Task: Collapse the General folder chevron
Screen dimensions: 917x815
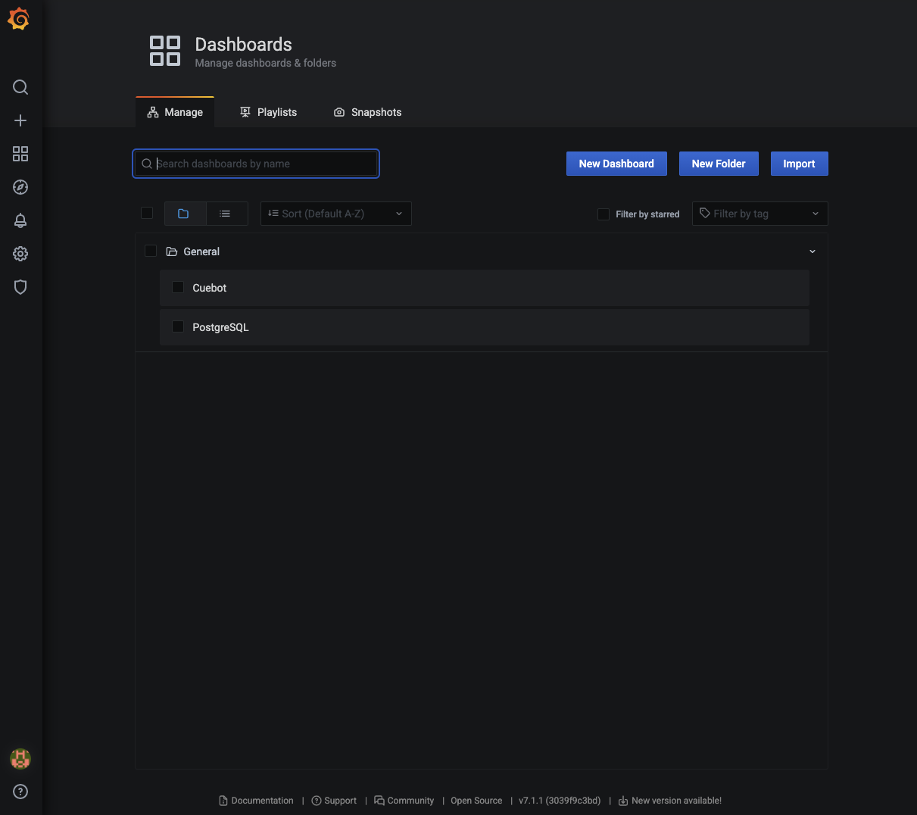Action: [813, 251]
